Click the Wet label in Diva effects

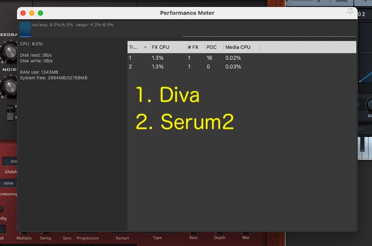click(x=246, y=238)
